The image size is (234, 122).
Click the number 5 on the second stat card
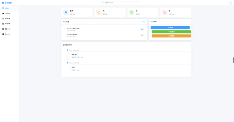coord(103,11)
